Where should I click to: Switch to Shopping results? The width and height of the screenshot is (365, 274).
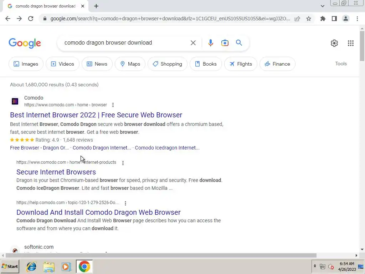168,64
